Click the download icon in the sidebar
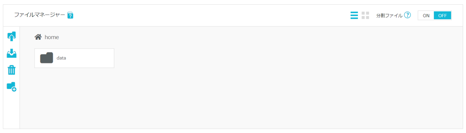Screen dimensions: 466x133 pyautogui.click(x=12, y=53)
